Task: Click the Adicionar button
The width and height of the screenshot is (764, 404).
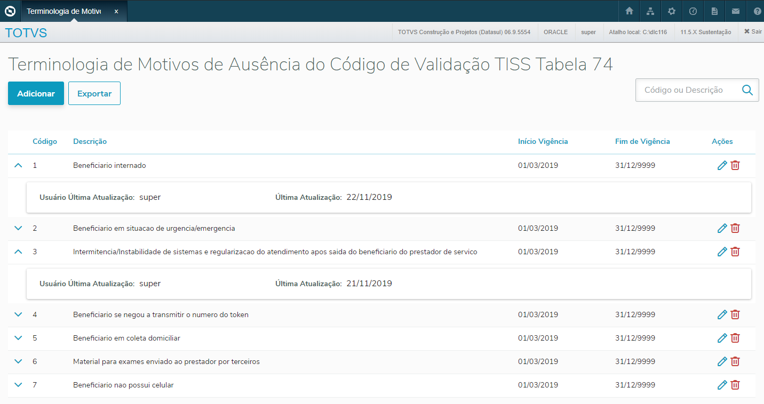Action: click(36, 93)
